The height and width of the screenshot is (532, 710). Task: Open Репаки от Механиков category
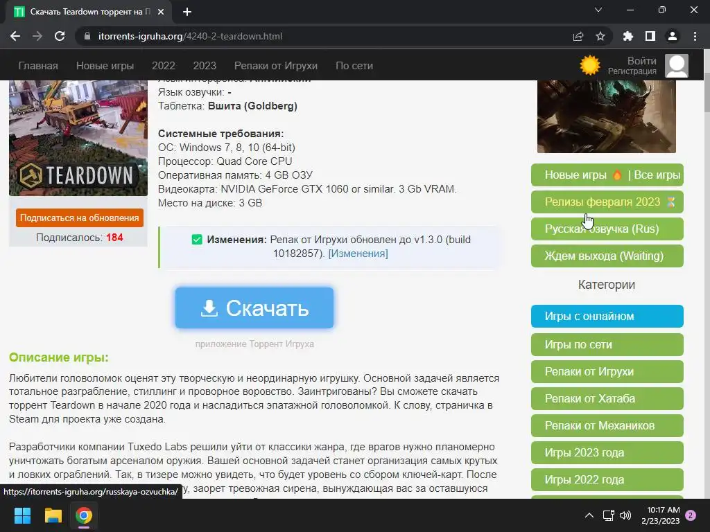607,426
